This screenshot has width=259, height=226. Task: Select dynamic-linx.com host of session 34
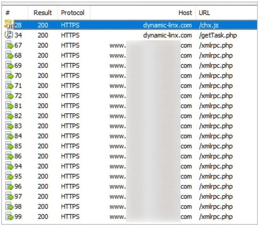pyautogui.click(x=168, y=35)
